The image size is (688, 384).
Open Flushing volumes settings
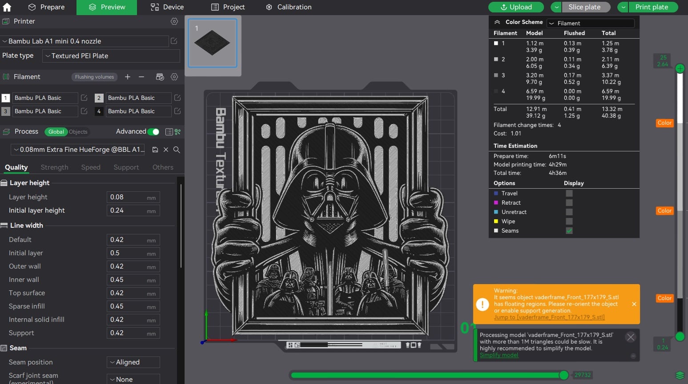(94, 77)
